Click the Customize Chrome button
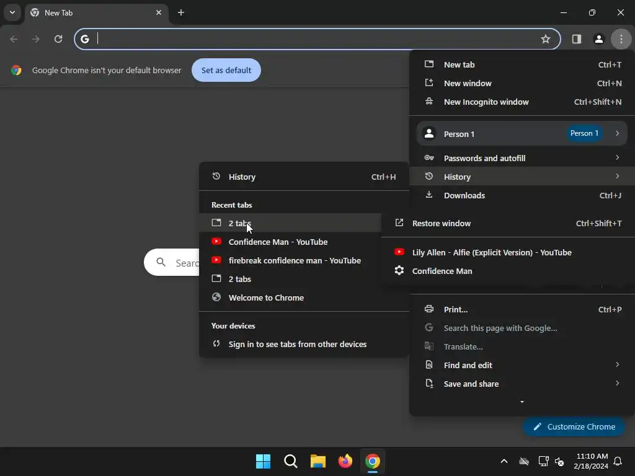The width and height of the screenshot is (635, 476). click(x=574, y=426)
